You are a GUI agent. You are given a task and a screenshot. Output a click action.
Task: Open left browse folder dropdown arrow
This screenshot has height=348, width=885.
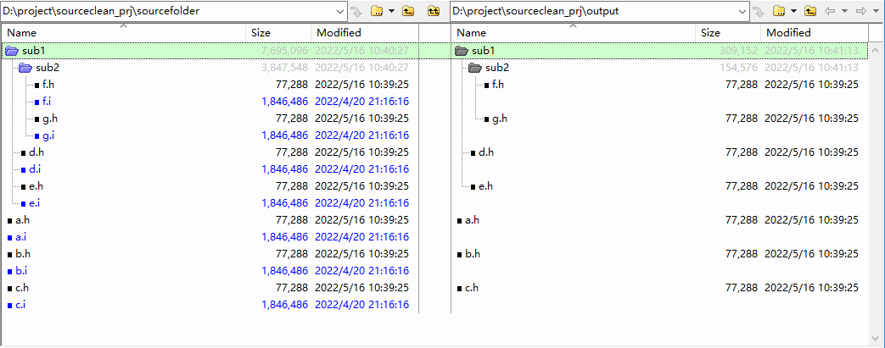391,11
